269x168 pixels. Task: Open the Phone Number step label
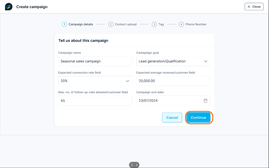coord(196,24)
